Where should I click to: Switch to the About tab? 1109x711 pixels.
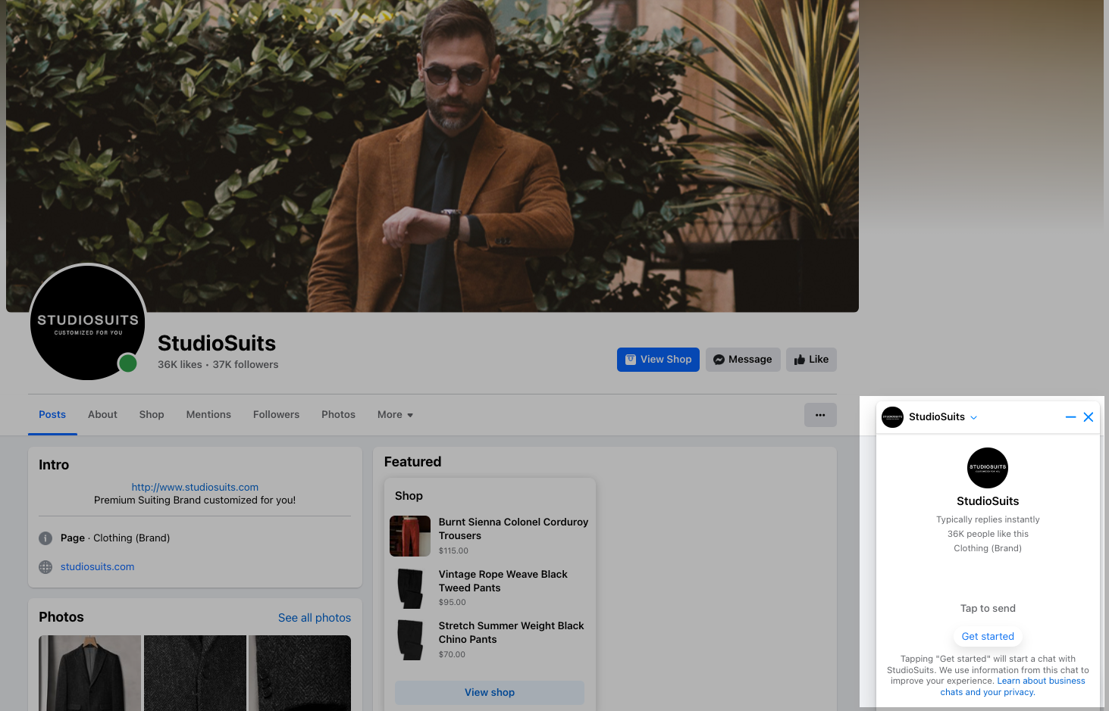[x=102, y=415]
